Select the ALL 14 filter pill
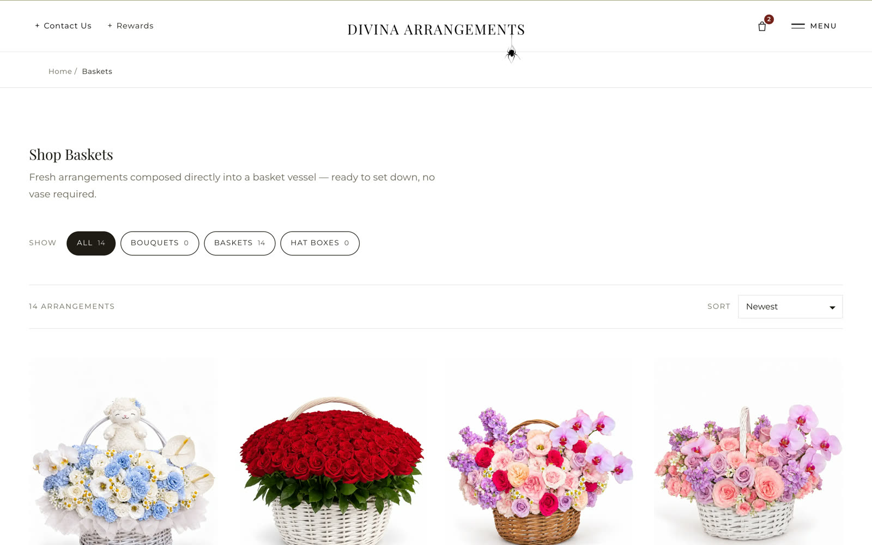This screenshot has height=545, width=872. (x=91, y=243)
